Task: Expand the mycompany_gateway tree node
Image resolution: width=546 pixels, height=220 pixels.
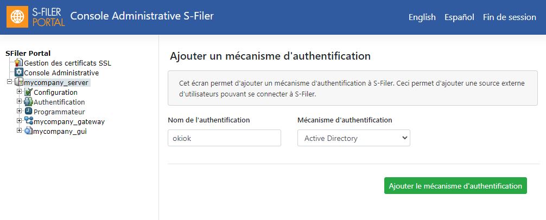Action: pyautogui.click(x=19, y=121)
